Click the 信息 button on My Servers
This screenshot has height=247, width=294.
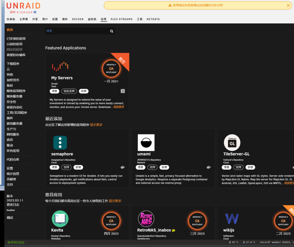point(55,91)
